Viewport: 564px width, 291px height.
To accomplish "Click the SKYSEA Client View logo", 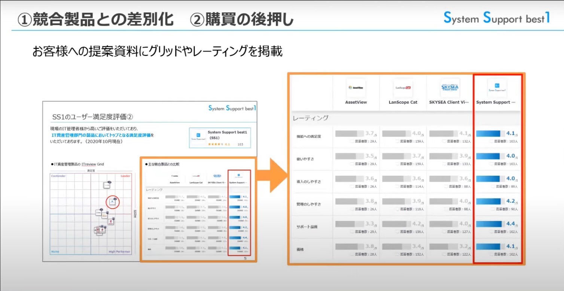I will coord(450,88).
